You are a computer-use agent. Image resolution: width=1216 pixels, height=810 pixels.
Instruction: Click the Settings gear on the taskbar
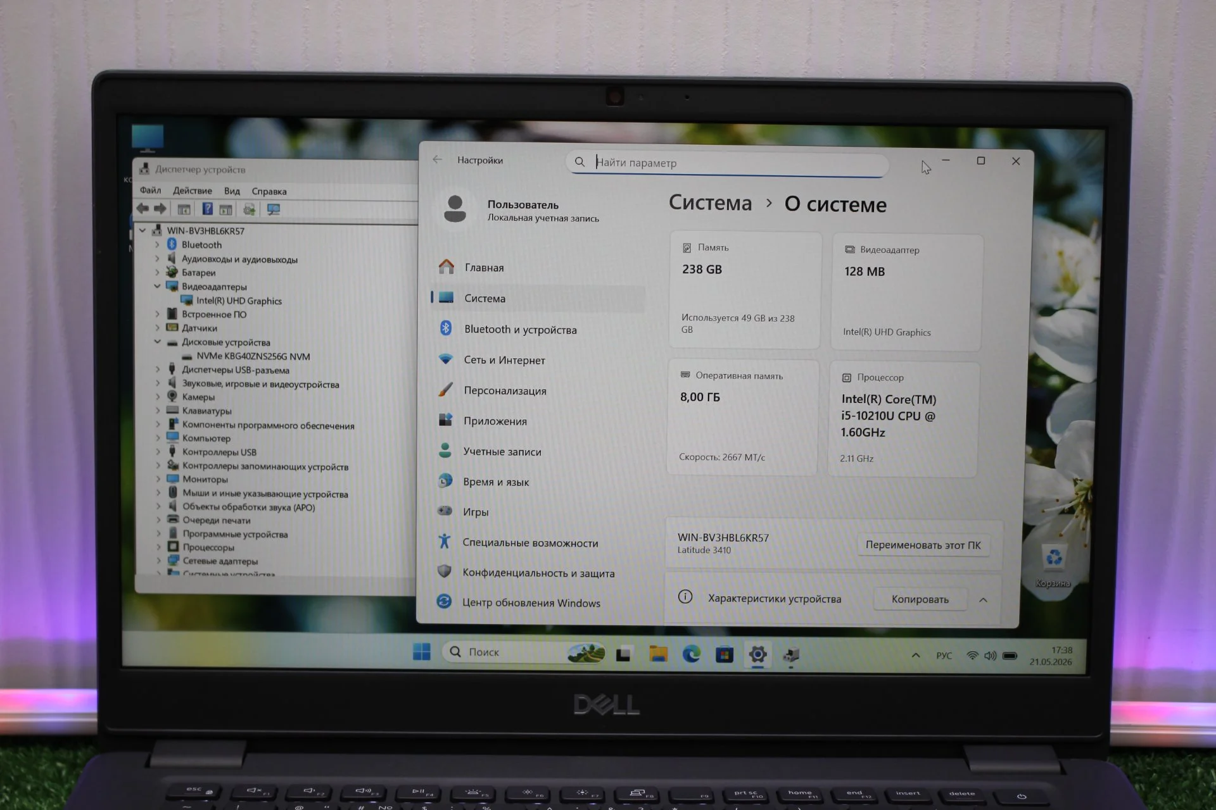click(757, 655)
